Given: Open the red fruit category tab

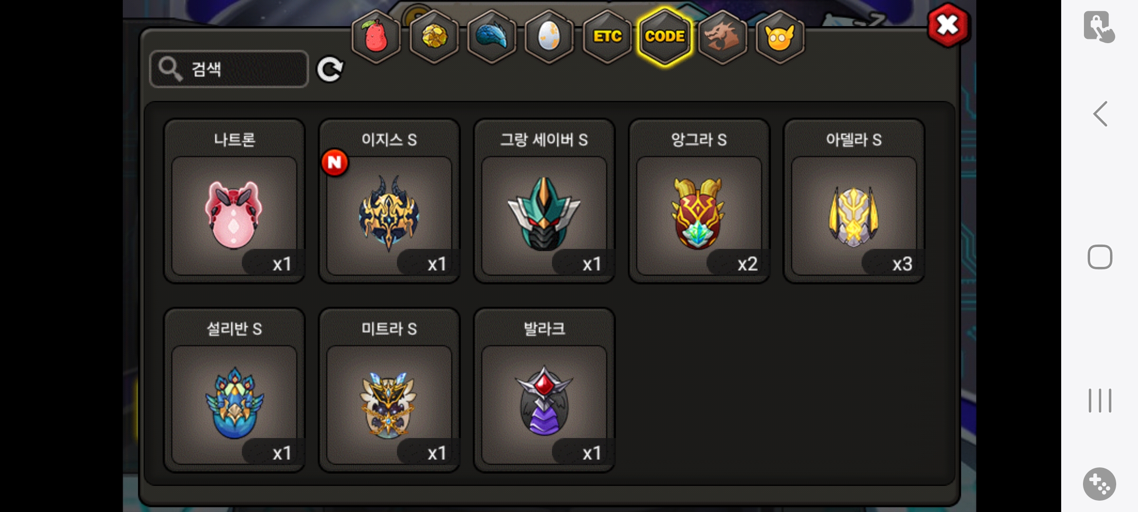Looking at the screenshot, I should click(376, 37).
